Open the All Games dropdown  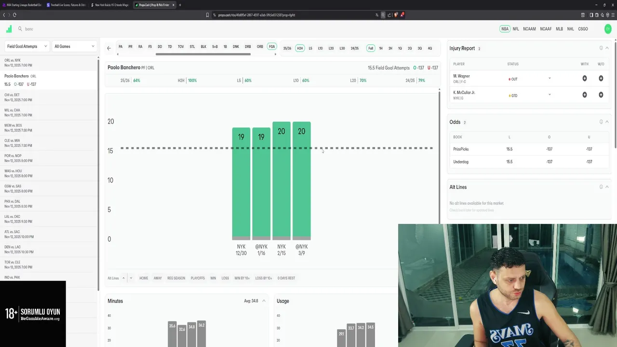[74, 46]
